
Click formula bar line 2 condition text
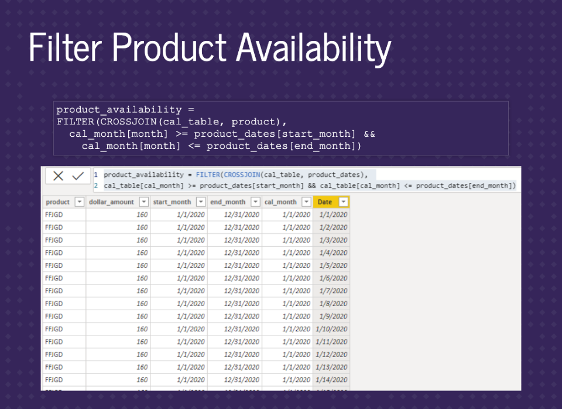point(309,186)
